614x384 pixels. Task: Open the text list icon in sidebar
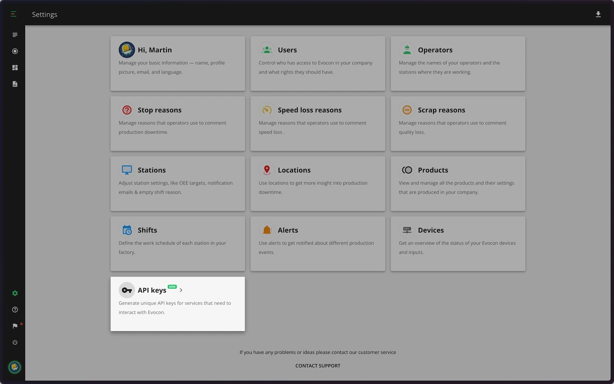pyautogui.click(x=15, y=35)
